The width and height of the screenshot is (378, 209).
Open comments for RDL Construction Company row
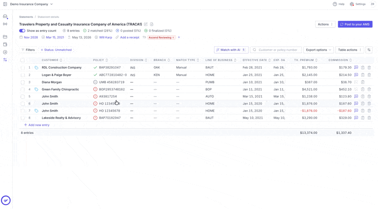(356, 68)
